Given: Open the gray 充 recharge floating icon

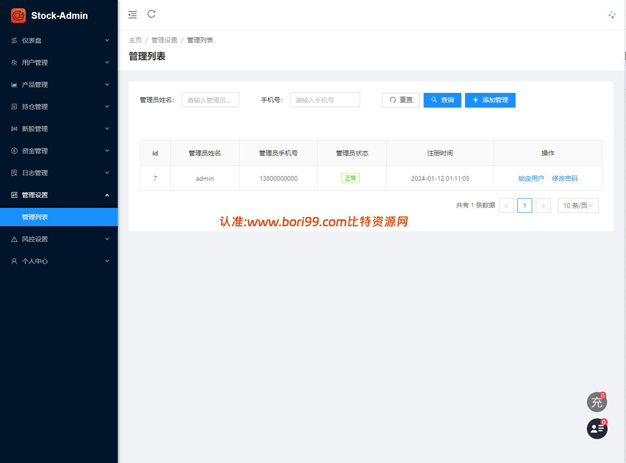Looking at the screenshot, I should click(x=597, y=402).
